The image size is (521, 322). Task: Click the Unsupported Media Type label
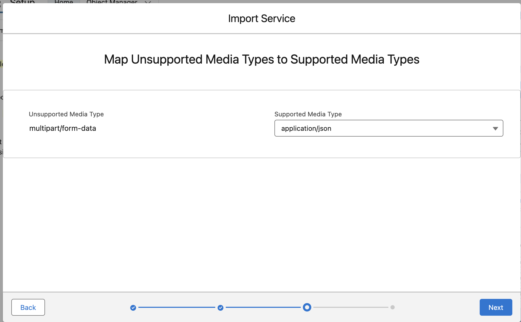click(x=66, y=114)
